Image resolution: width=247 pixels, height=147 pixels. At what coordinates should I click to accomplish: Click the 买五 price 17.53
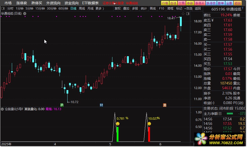228,64
